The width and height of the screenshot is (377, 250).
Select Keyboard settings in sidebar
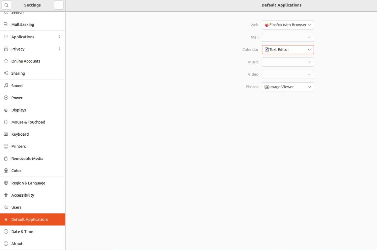33,134
